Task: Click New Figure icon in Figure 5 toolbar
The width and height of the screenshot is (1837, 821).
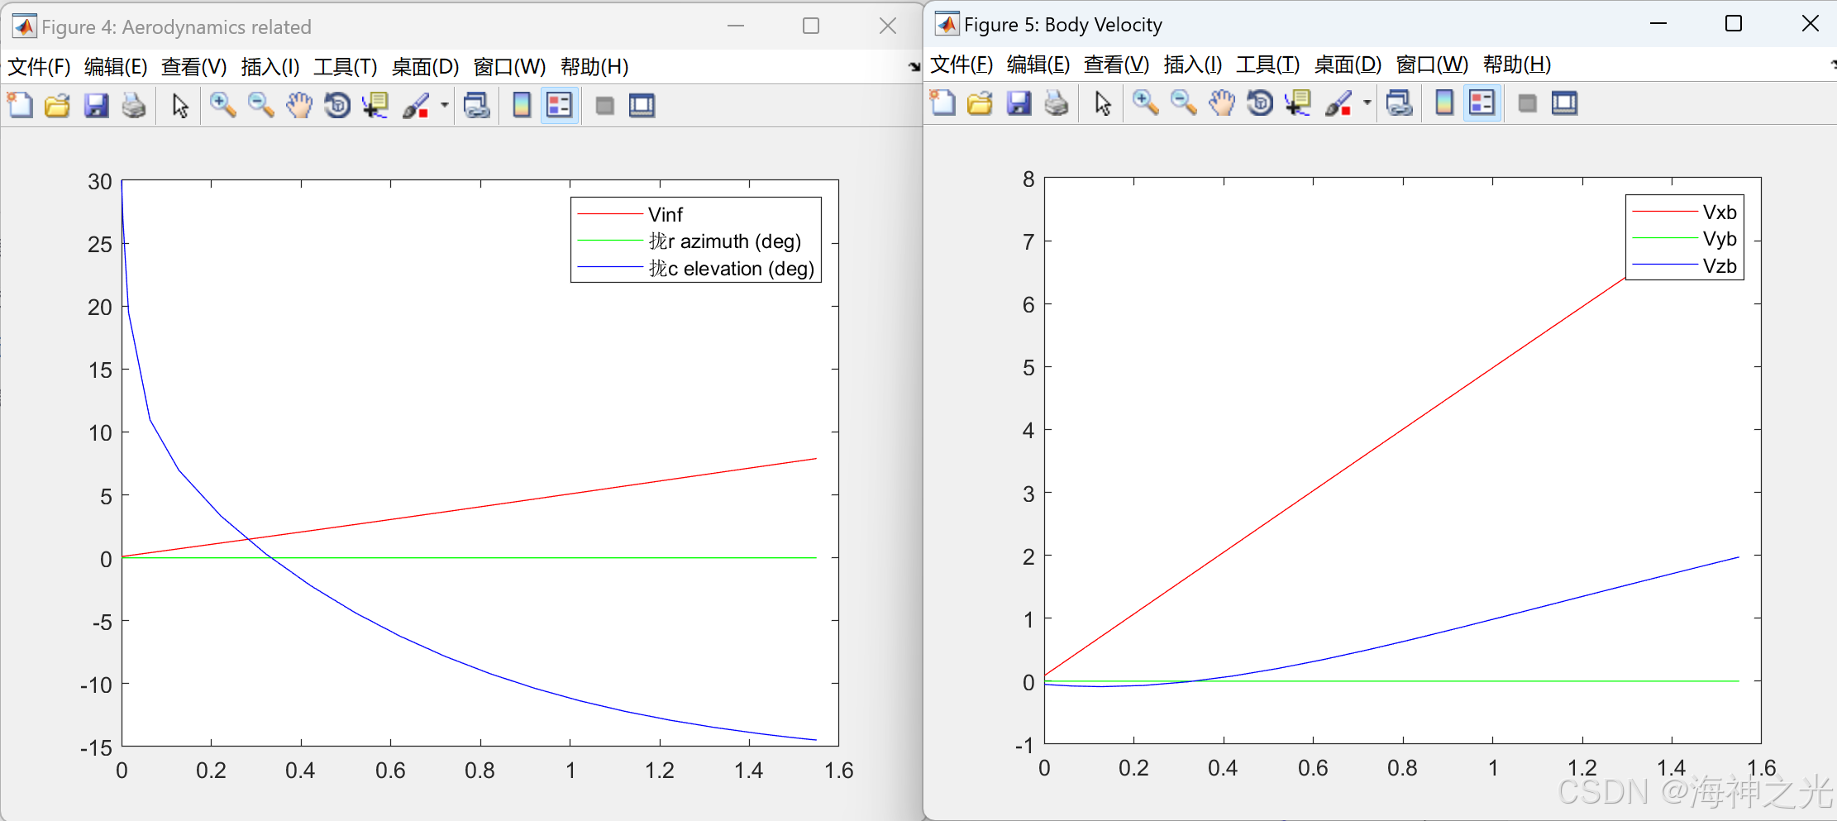Action: pos(942,103)
